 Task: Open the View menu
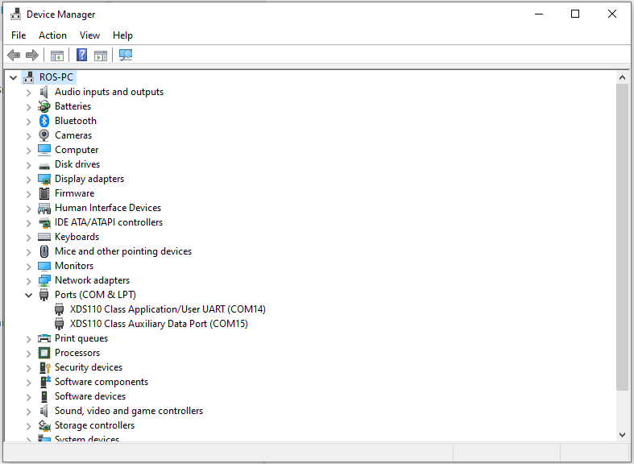click(x=89, y=35)
